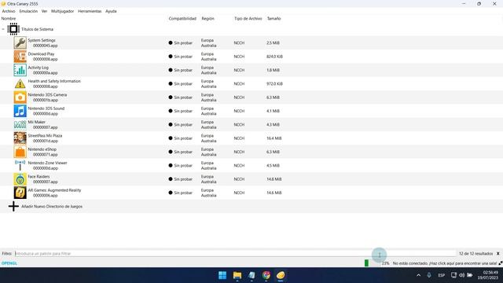
Task: Sort by Compatibilidad column header
Action: click(x=182, y=19)
